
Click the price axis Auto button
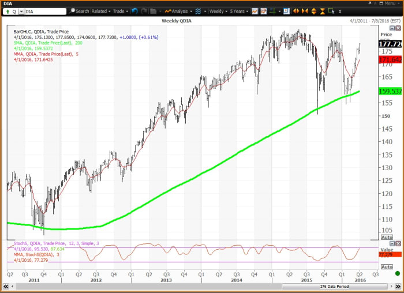tap(387, 238)
